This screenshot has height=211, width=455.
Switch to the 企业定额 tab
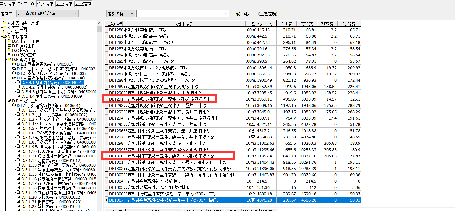(x=83, y=4)
